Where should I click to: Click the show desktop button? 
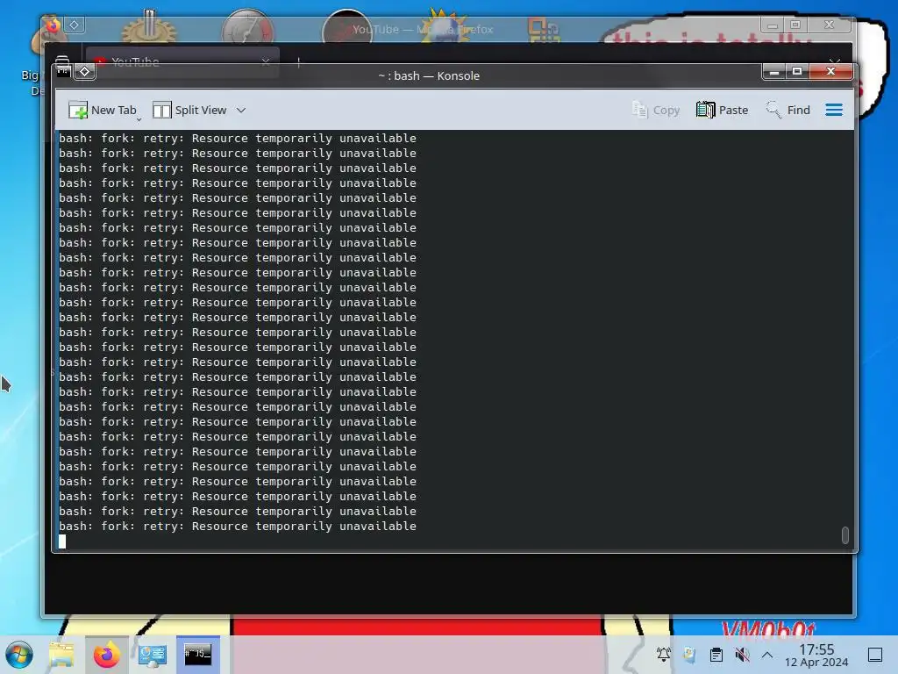[875, 654]
